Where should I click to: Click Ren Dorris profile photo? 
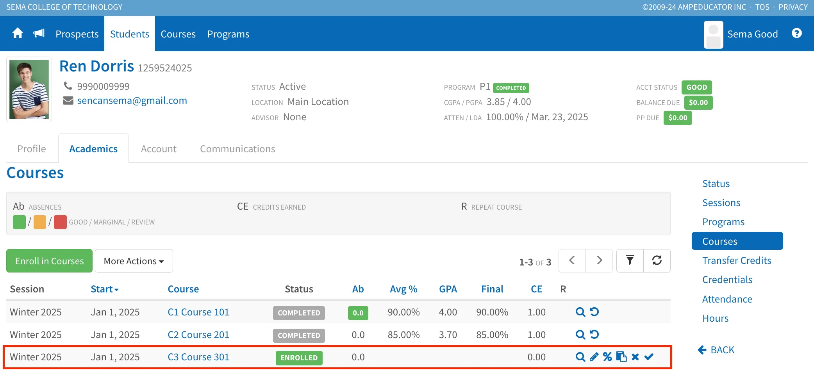tap(29, 89)
